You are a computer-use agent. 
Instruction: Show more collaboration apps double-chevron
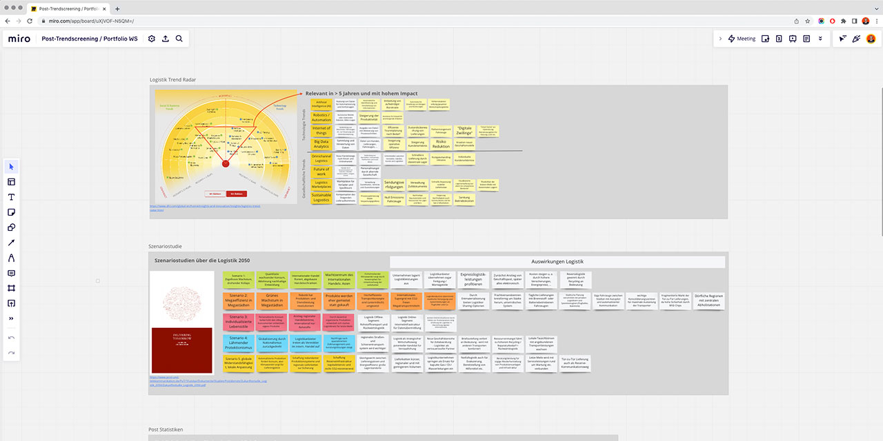[820, 39]
